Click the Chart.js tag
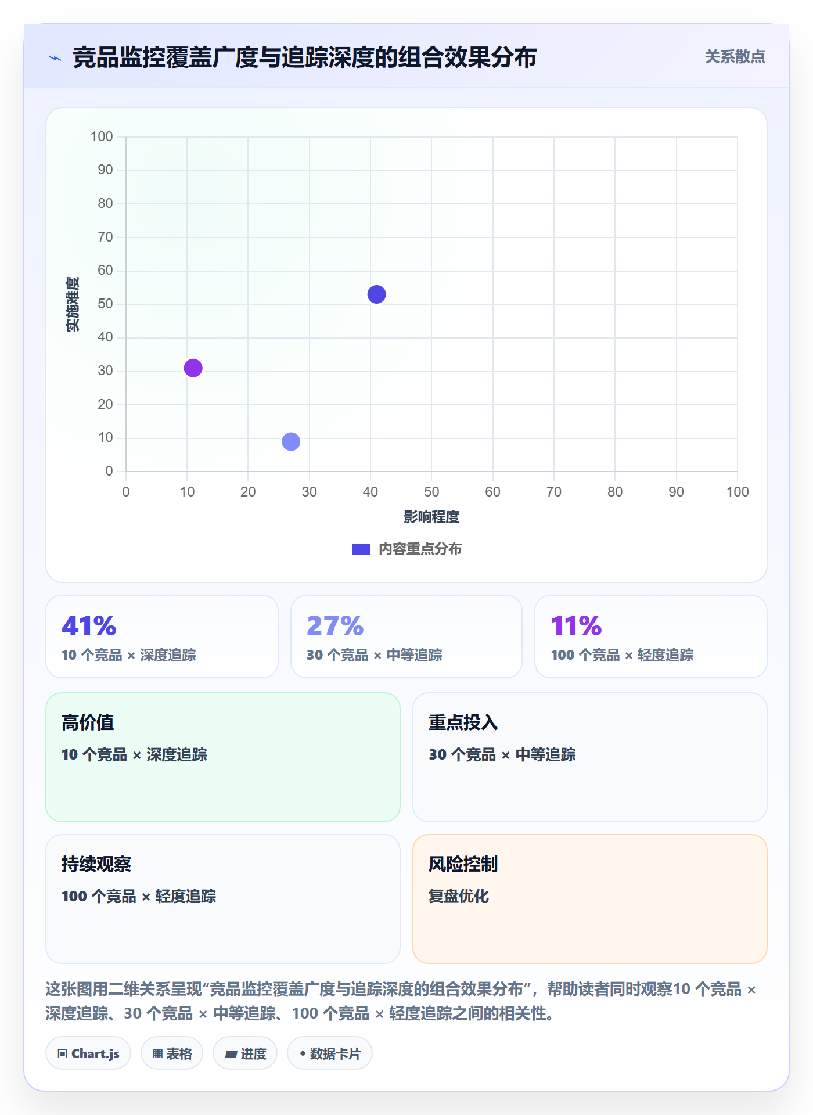 point(88,1053)
